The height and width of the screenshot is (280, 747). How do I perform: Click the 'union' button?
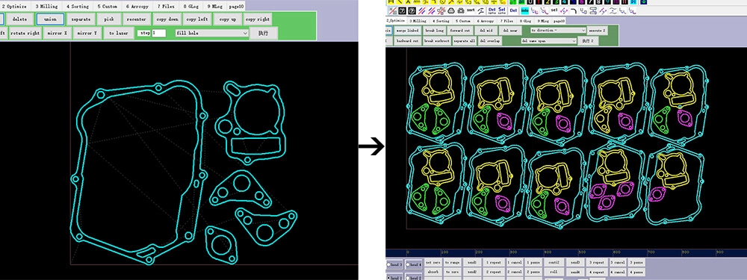tap(50, 19)
